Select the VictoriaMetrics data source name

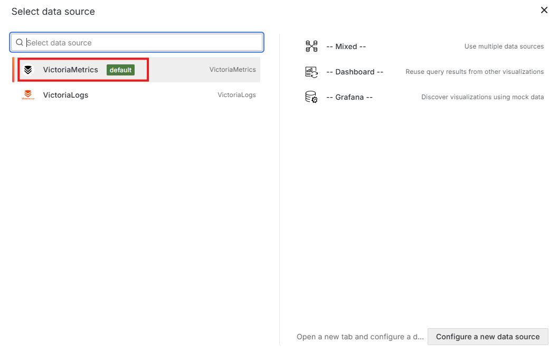pyautogui.click(x=70, y=70)
